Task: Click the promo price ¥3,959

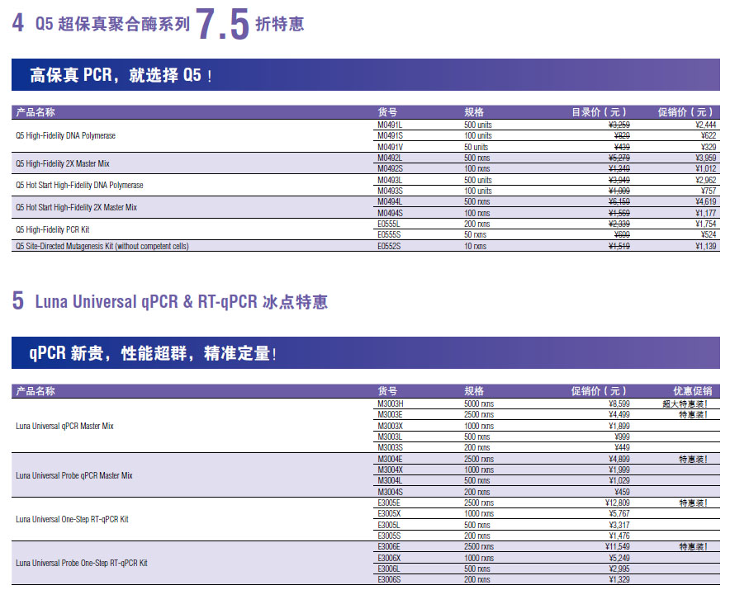Action: [x=706, y=158]
